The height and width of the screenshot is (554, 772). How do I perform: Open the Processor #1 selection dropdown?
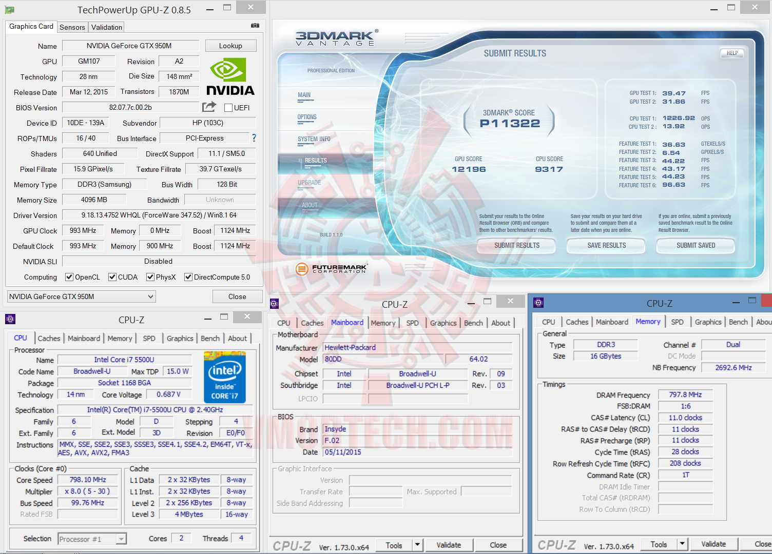click(x=92, y=539)
